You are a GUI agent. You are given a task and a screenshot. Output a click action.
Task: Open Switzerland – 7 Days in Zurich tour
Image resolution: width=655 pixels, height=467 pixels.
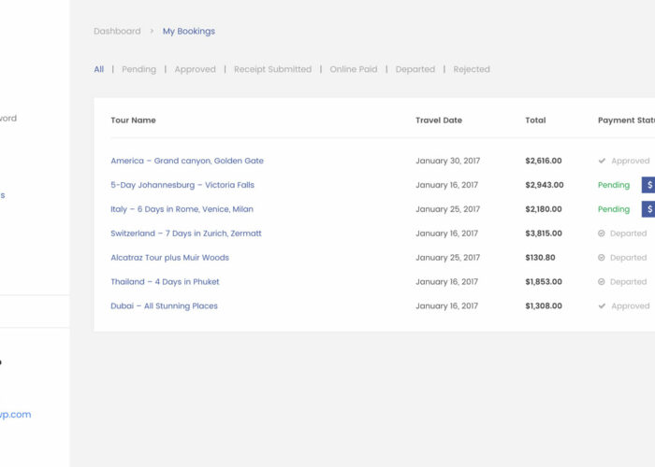pyautogui.click(x=186, y=233)
